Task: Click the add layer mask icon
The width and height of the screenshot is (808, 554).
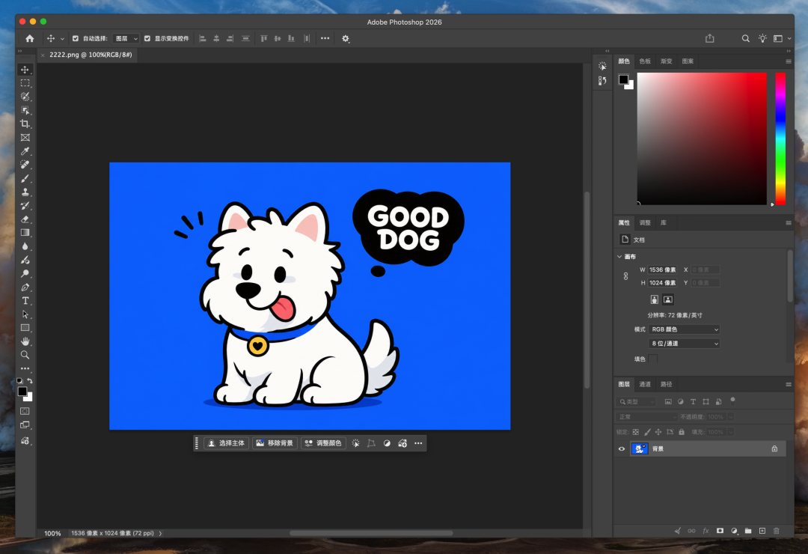Action: point(720,531)
